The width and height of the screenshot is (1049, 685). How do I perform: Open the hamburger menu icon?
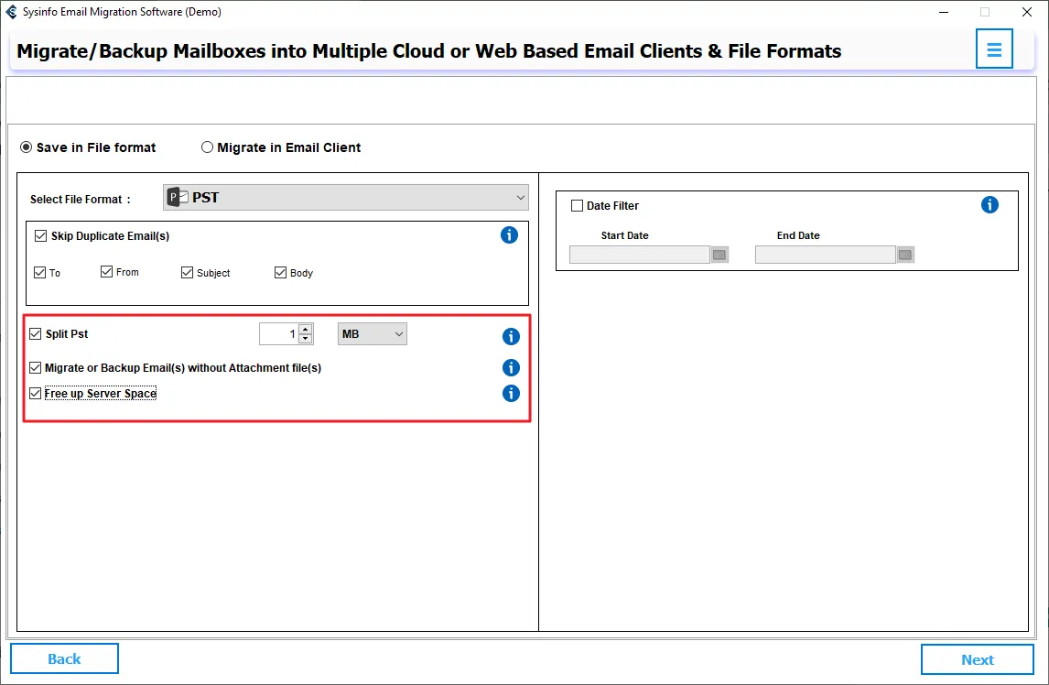(994, 49)
